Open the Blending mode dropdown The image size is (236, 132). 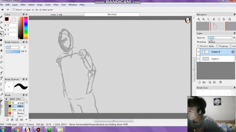[x=222, y=42]
